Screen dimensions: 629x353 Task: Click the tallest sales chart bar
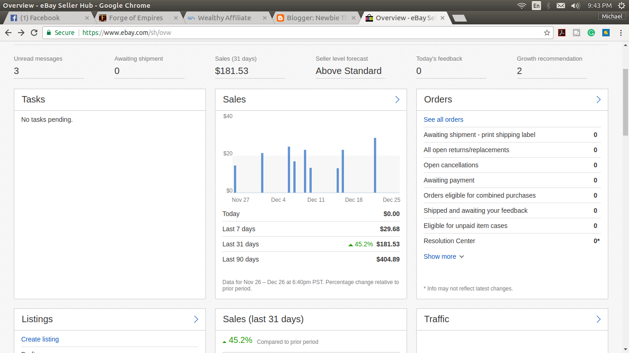[x=375, y=165]
